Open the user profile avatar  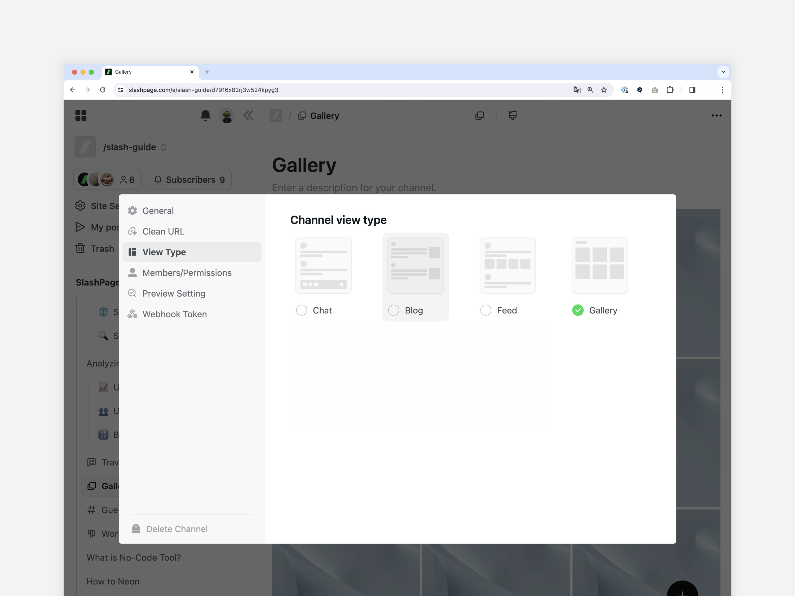(227, 116)
